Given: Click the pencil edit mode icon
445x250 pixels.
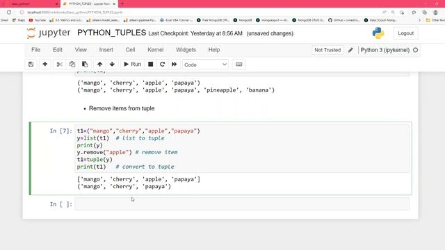Looking at the screenshot, I should click(x=350, y=50).
